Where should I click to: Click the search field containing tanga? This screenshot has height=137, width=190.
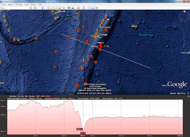(15, 8)
